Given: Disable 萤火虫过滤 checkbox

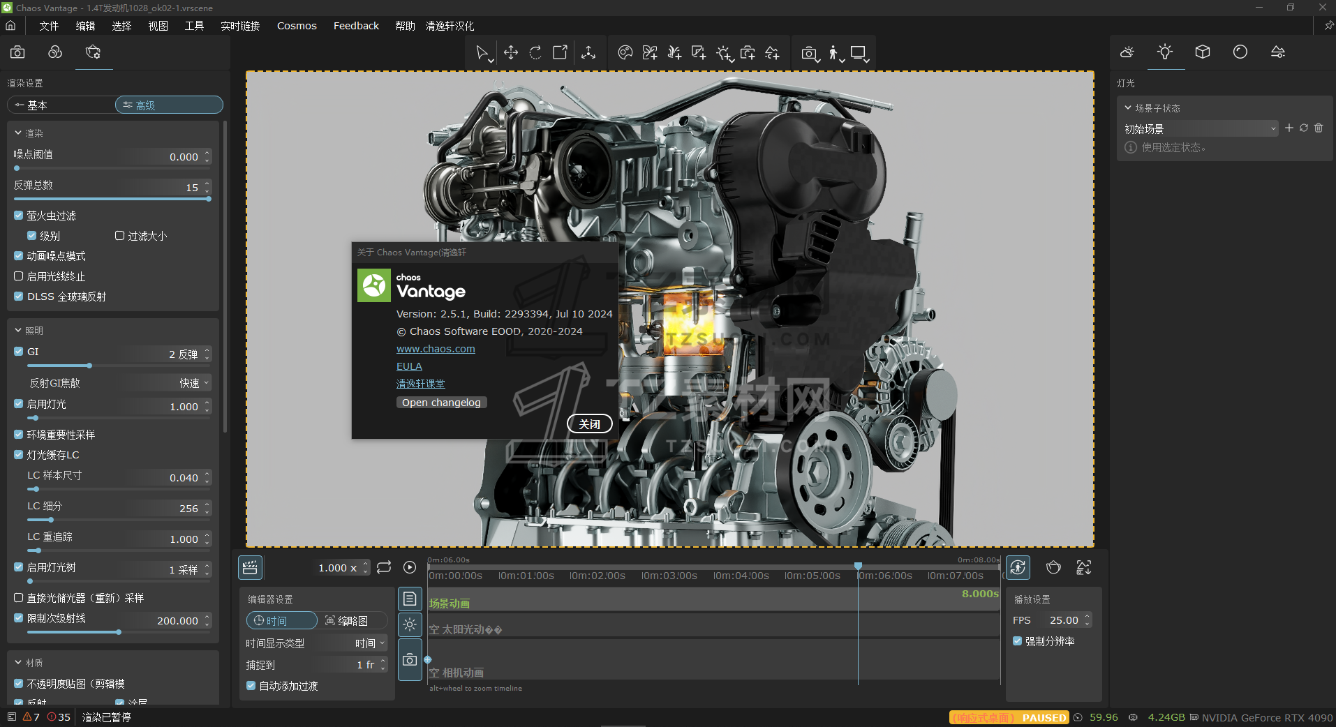Looking at the screenshot, I should pos(19,216).
